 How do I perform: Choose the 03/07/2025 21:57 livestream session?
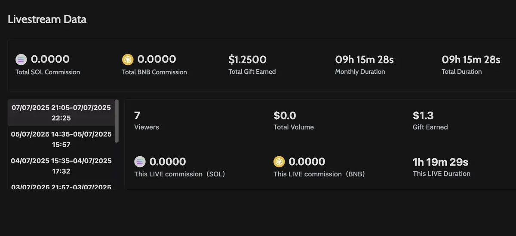pos(61,187)
